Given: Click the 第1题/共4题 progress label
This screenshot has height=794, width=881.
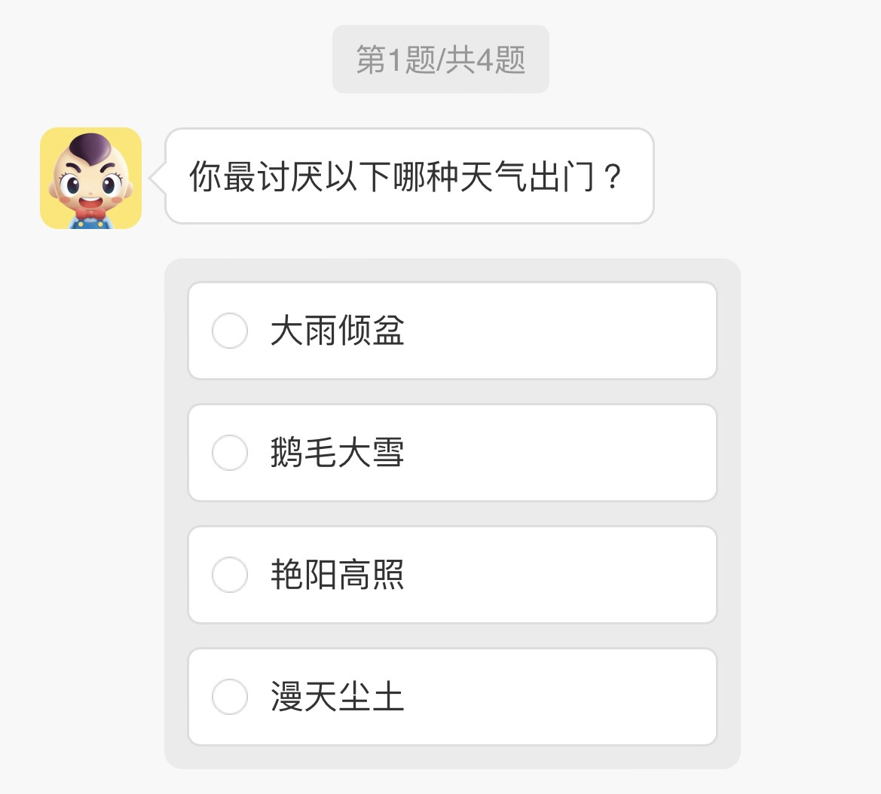Looking at the screenshot, I should point(440,60).
